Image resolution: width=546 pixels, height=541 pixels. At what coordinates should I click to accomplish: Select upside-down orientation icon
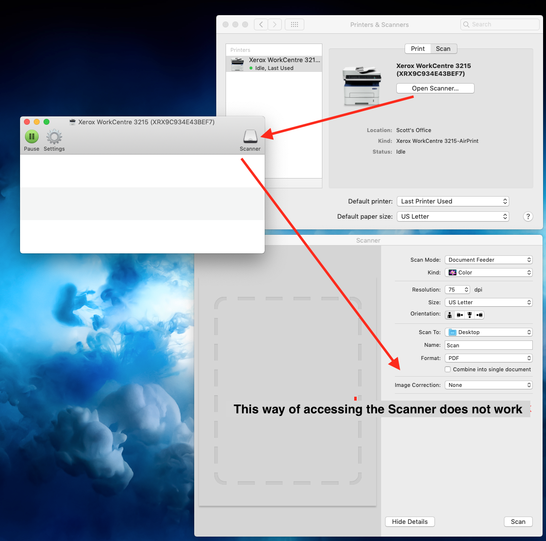(469, 315)
